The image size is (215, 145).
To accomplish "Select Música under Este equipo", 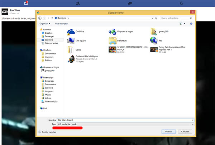I will [x=48, y=95].
